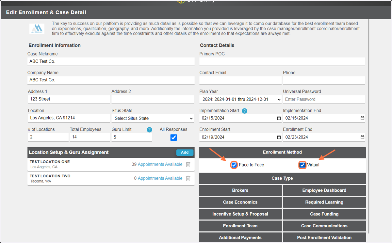Focus the empty Address 2 field
Screen dimensions: 392x243
(x=153, y=99)
